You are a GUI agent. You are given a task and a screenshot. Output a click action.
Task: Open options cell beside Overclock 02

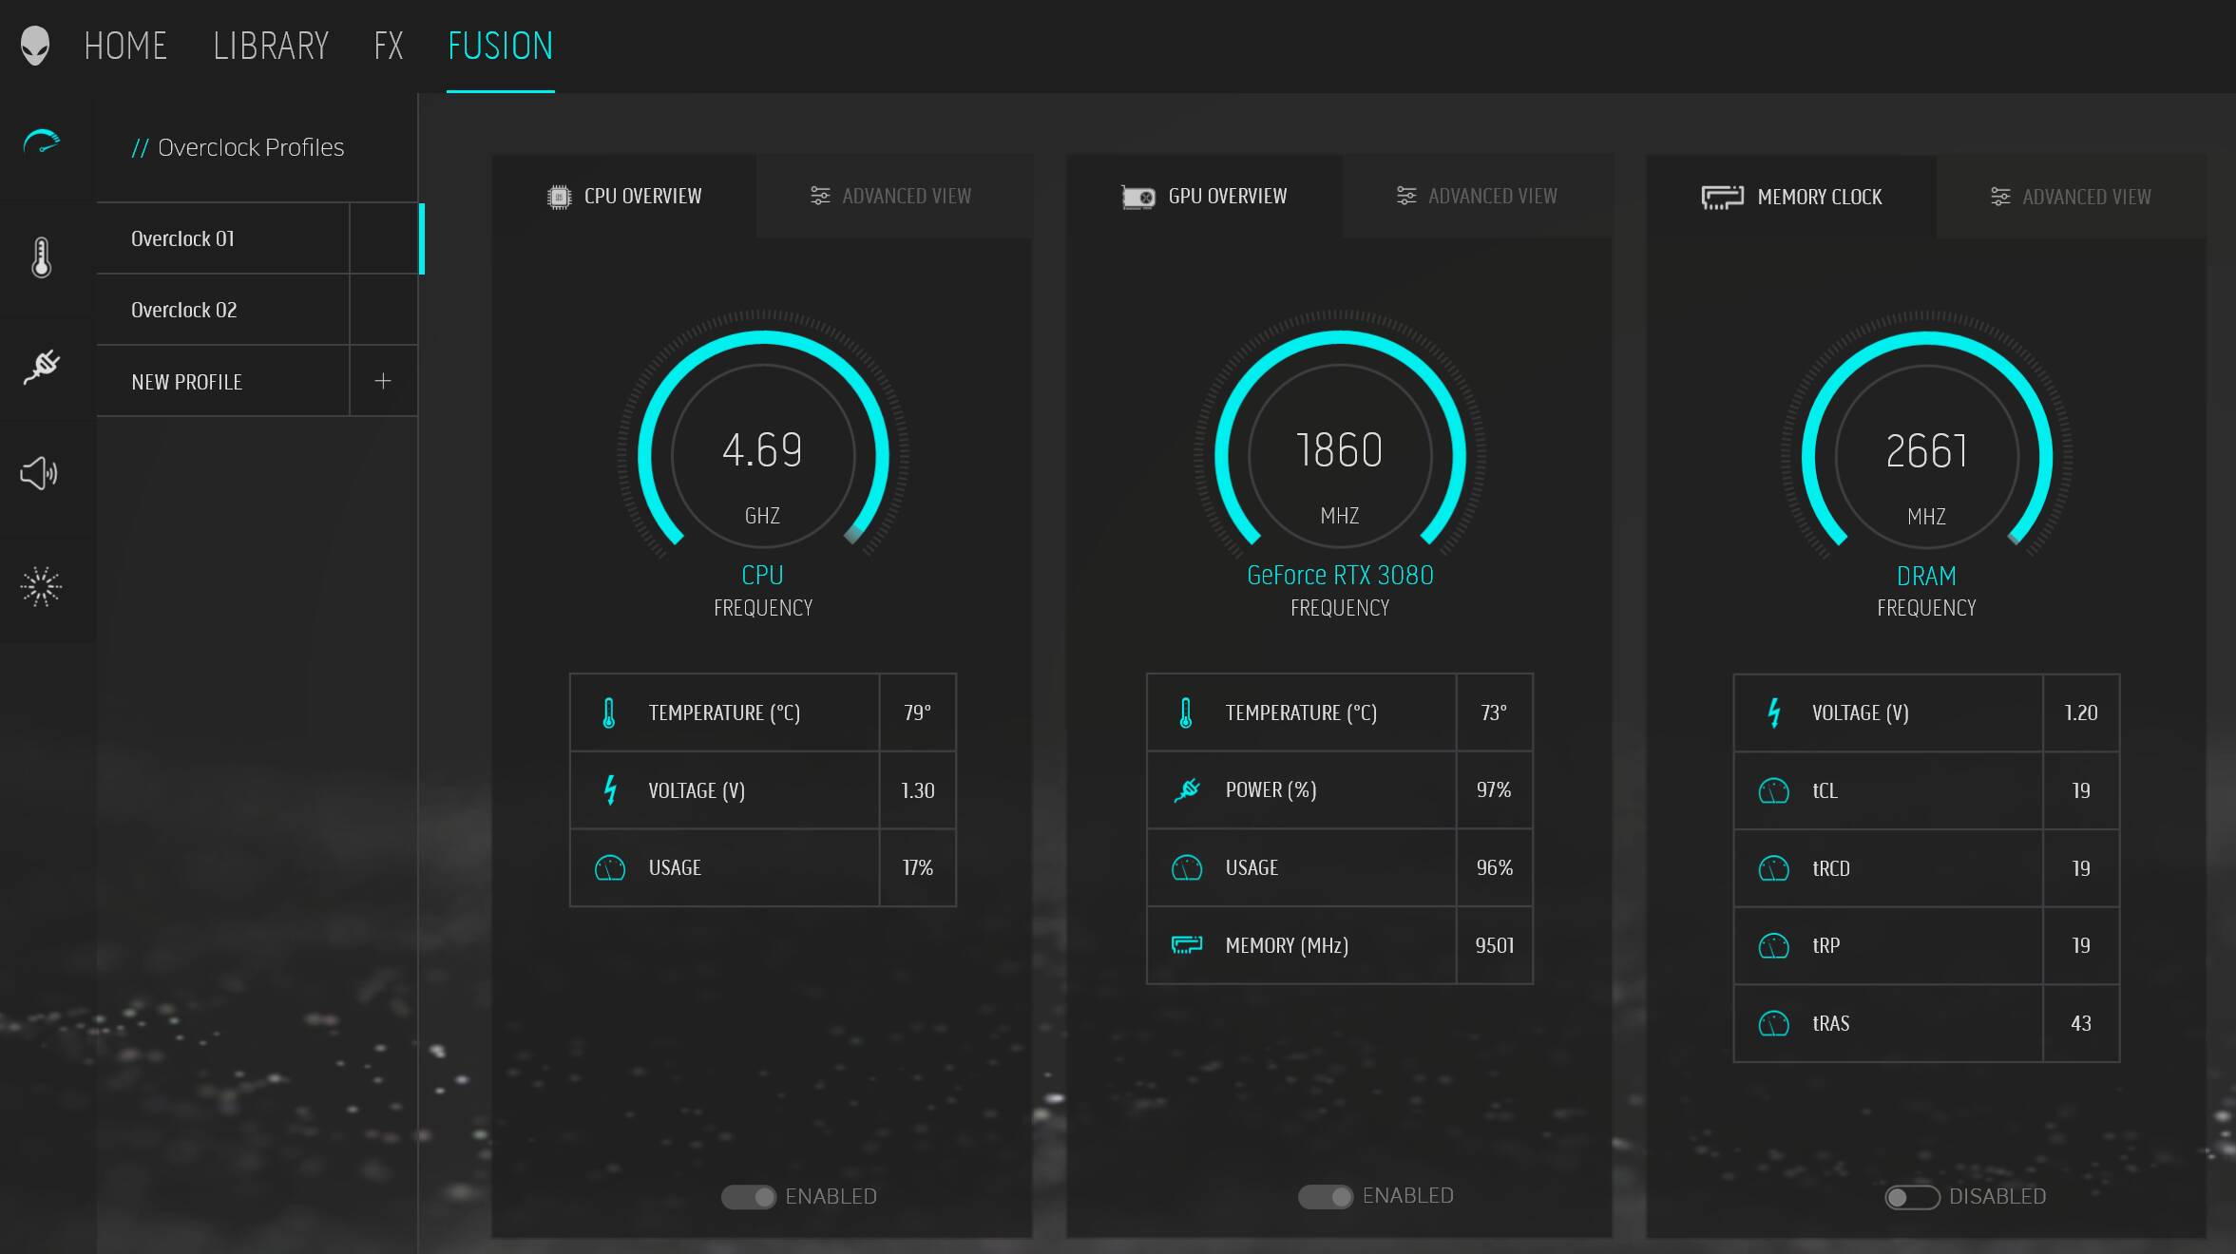point(384,310)
